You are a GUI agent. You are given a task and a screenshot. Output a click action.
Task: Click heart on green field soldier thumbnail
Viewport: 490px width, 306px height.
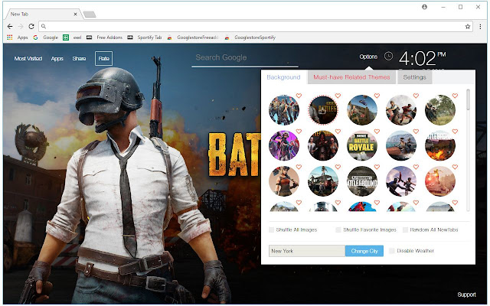455,96
